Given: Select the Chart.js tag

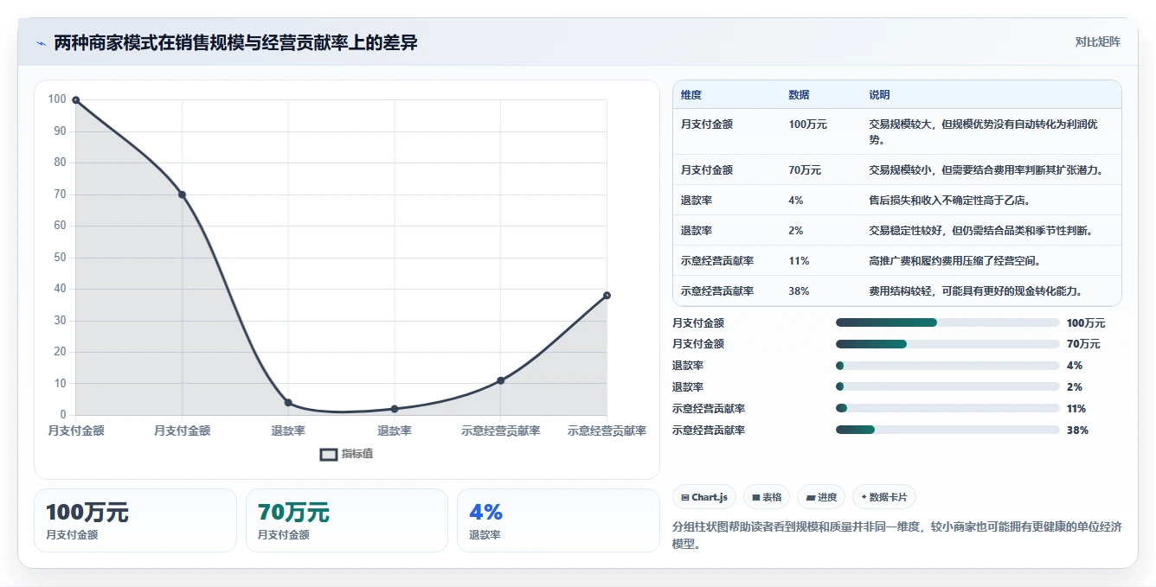Looking at the screenshot, I should click(704, 497).
